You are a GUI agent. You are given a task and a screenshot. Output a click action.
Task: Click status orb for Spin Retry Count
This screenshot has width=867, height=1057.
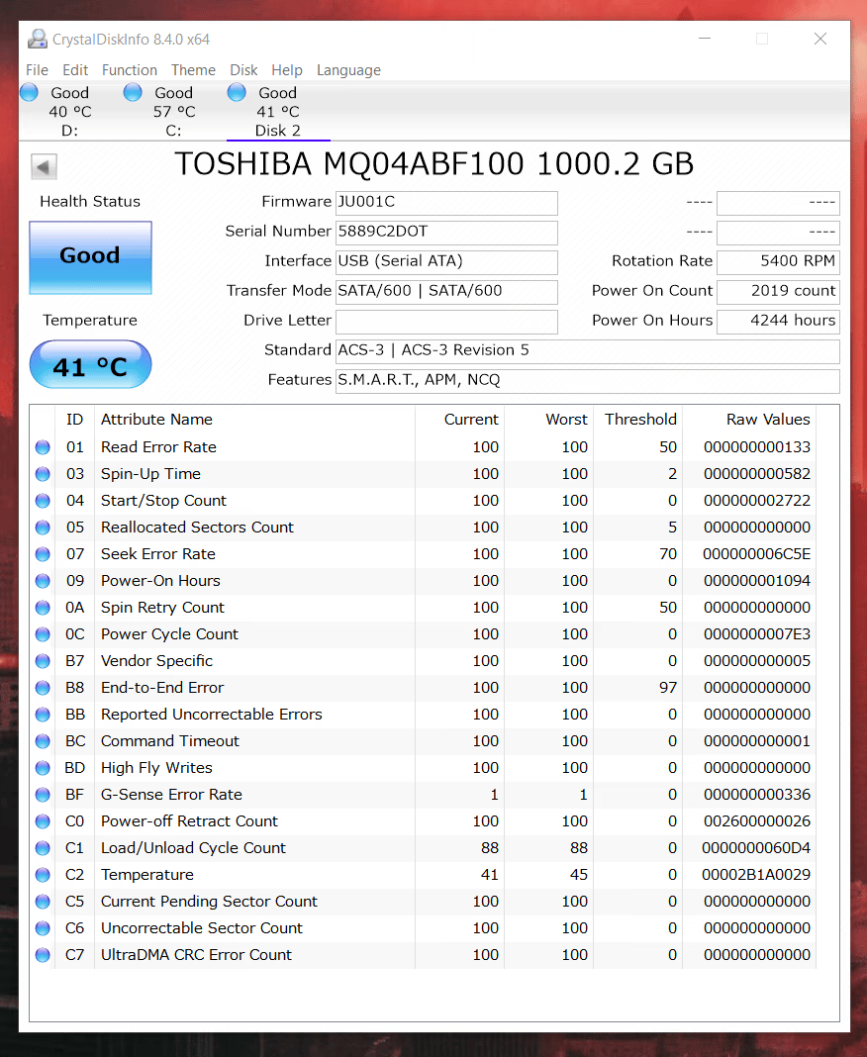43,608
